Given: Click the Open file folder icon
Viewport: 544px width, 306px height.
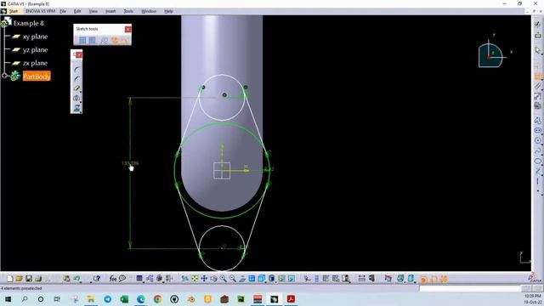Looking at the screenshot, I should coord(19,279).
